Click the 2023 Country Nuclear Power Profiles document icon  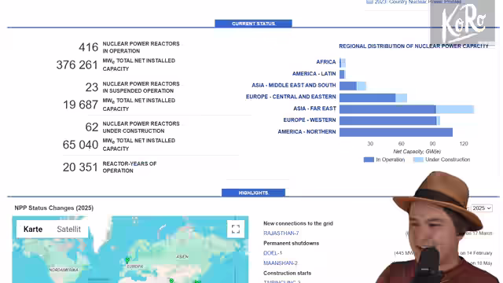pyautogui.click(x=369, y=2)
